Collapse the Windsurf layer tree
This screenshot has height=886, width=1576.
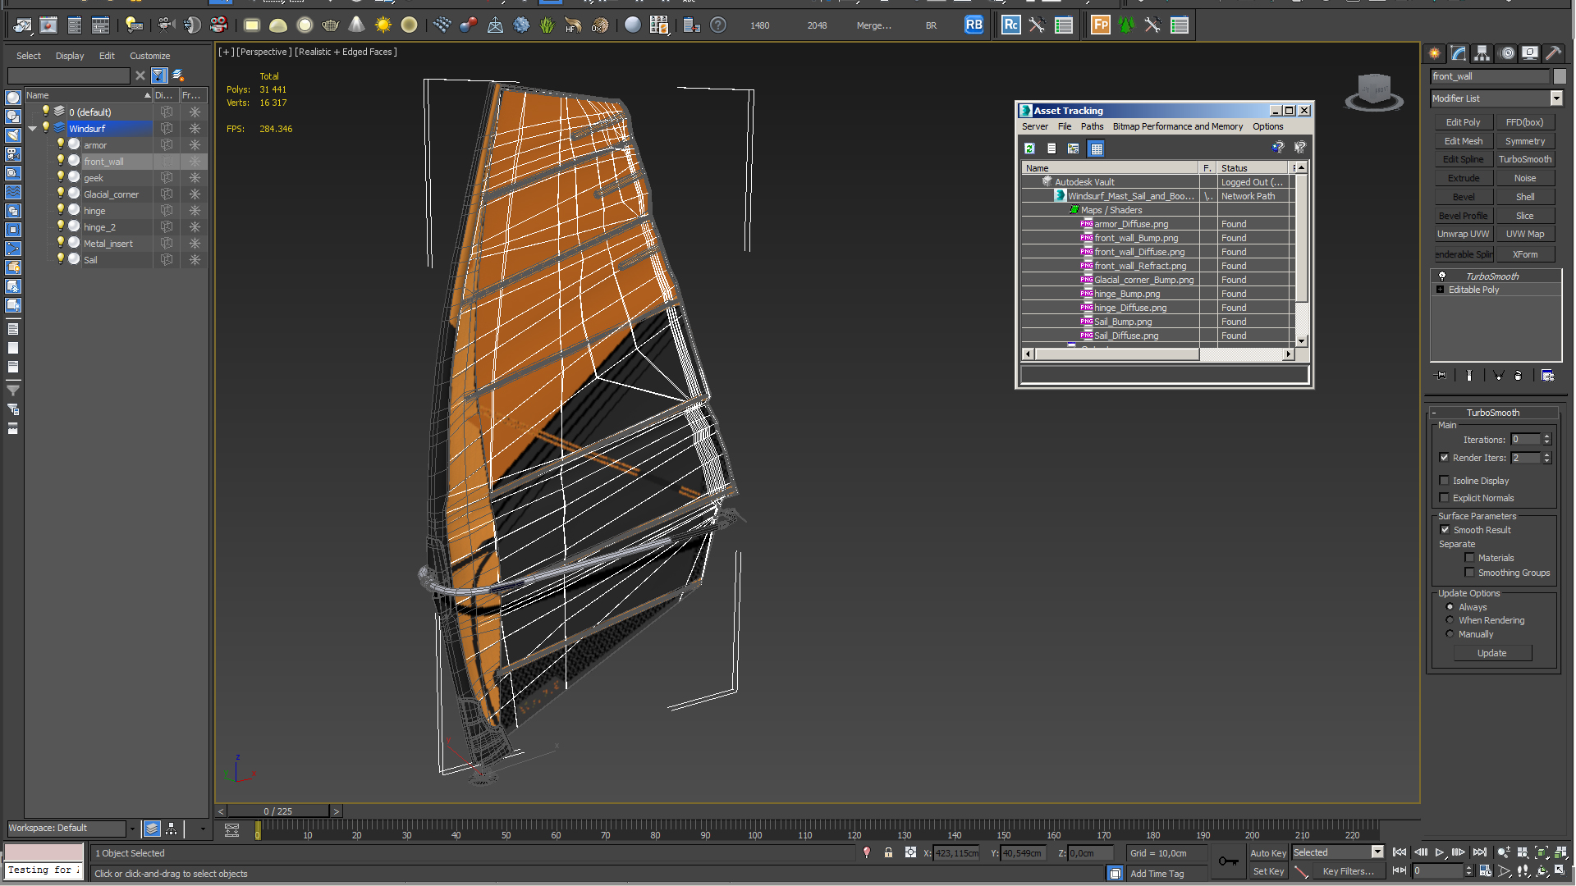pos(32,129)
